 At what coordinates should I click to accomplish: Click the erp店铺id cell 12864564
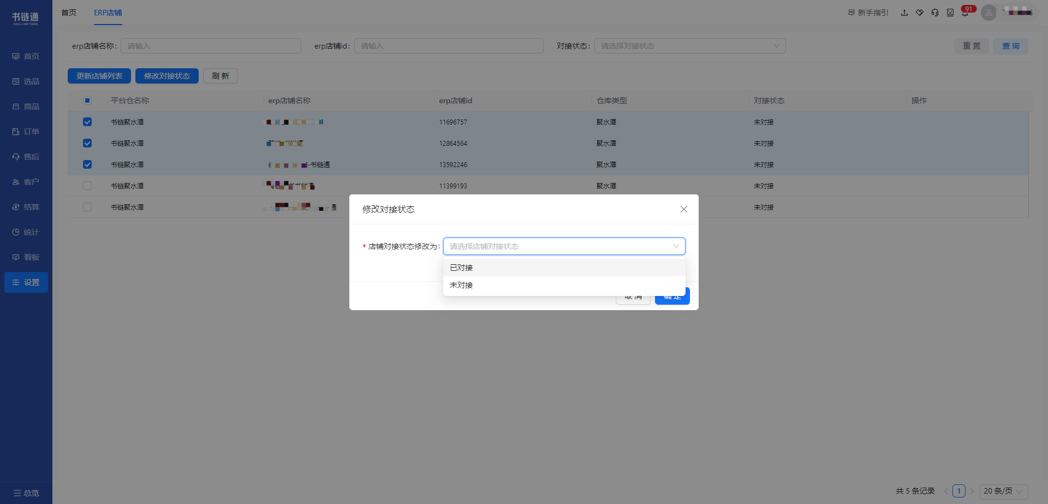pyautogui.click(x=453, y=144)
